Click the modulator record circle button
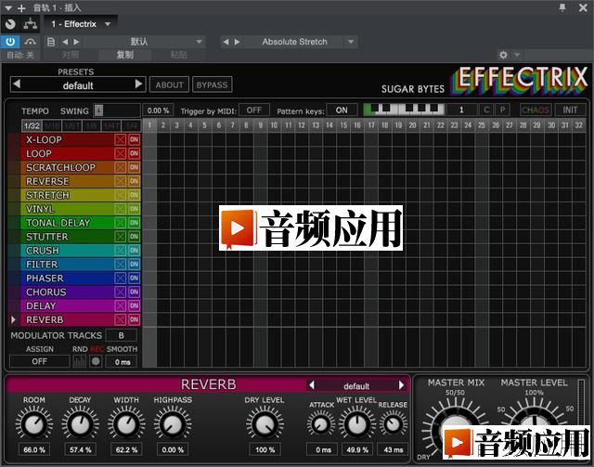Image resolution: width=594 pixels, height=467 pixels. coord(96,361)
